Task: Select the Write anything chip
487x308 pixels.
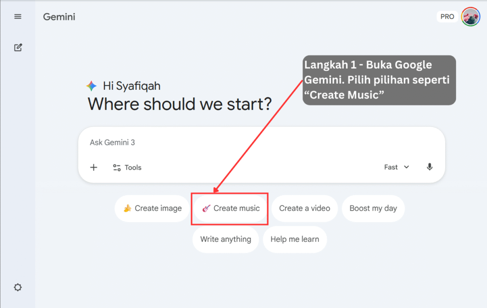Action: [225, 239]
